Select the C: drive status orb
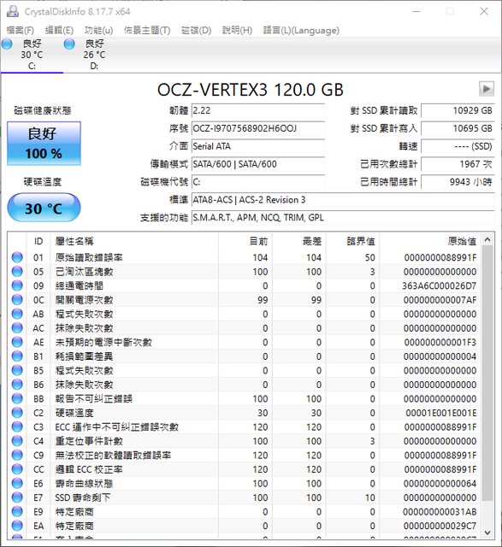The image size is (502, 547). coord(7,44)
